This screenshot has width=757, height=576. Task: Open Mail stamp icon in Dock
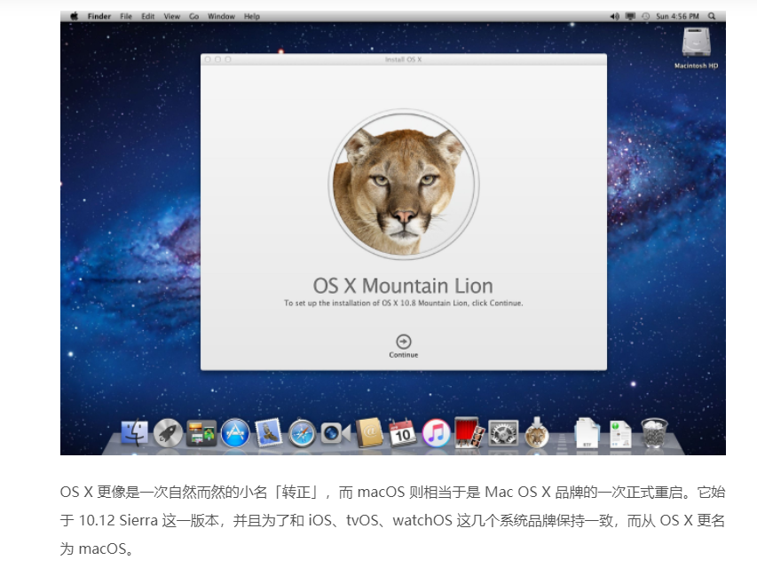(x=268, y=432)
